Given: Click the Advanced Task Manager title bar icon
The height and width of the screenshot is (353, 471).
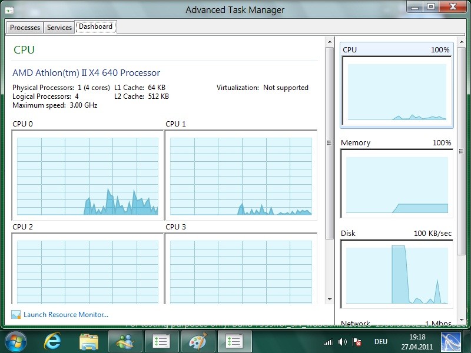Looking at the screenshot, I should (x=9, y=11).
